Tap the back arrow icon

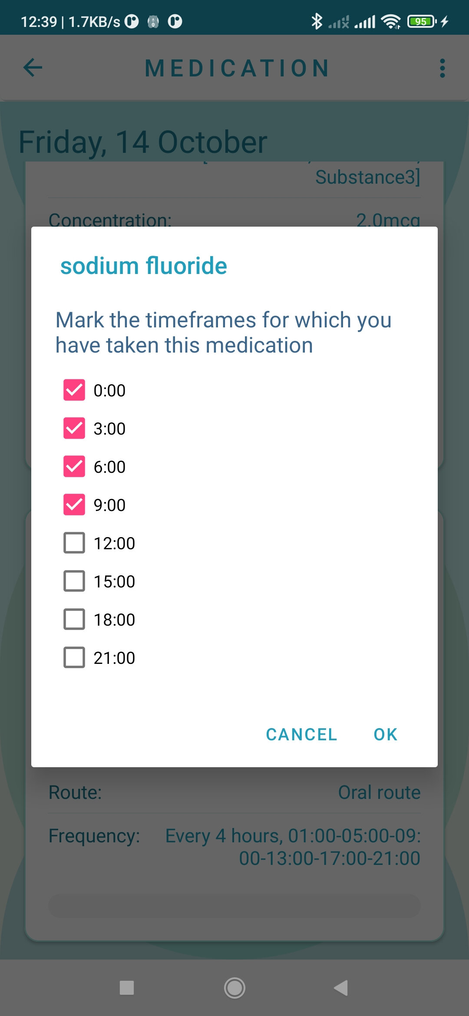click(x=33, y=68)
